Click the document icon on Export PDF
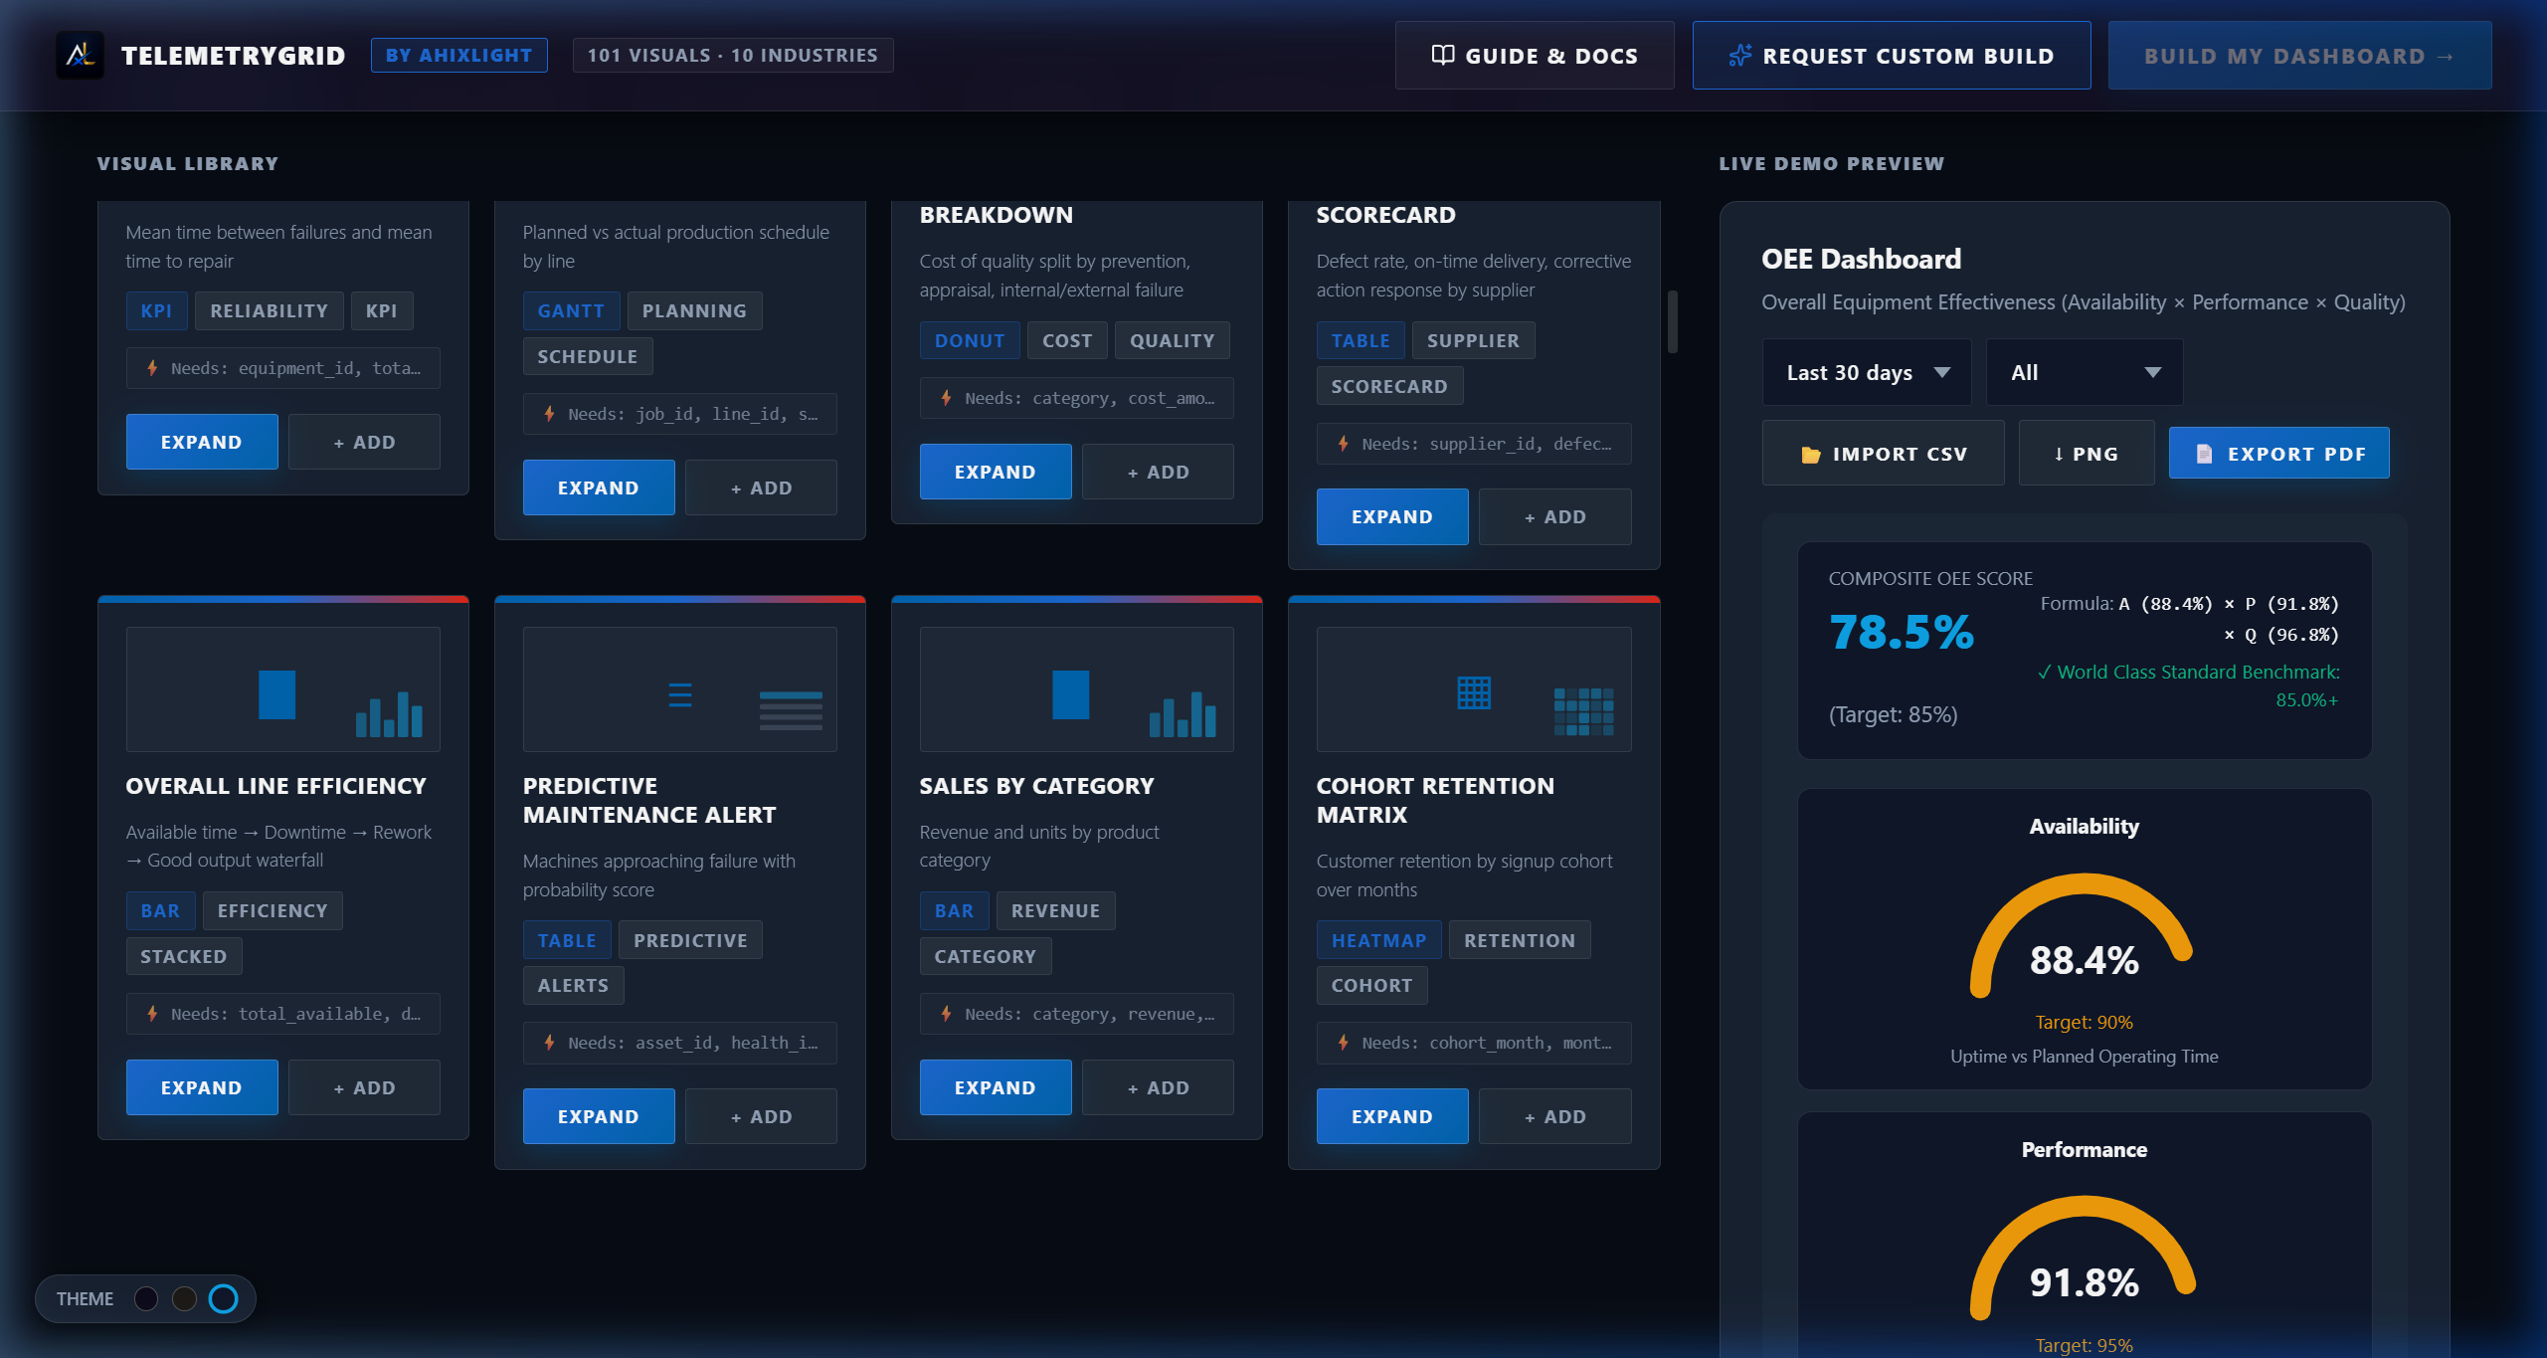Screen dimensions: 2547x1358 [2204, 454]
